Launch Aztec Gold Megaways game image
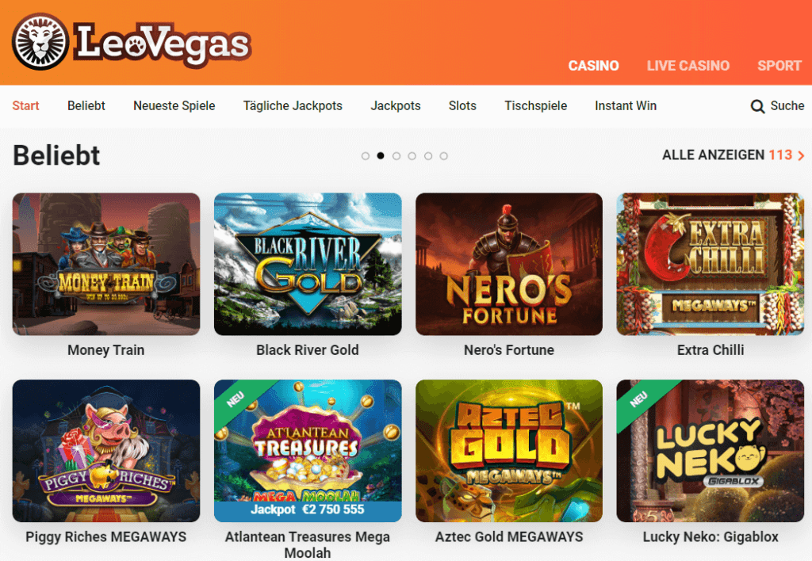Image resolution: width=812 pixels, height=561 pixels. [509, 451]
